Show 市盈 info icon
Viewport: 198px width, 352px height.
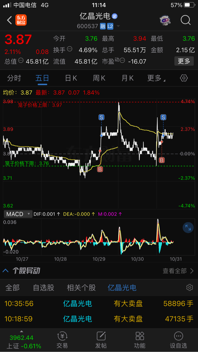click(x=122, y=61)
